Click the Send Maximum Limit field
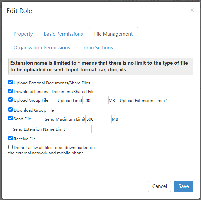The image size is (201, 200). click(x=99, y=119)
